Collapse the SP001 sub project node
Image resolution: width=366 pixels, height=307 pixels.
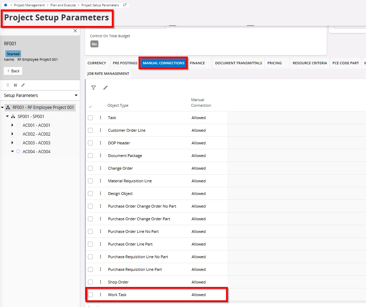tap(7, 116)
